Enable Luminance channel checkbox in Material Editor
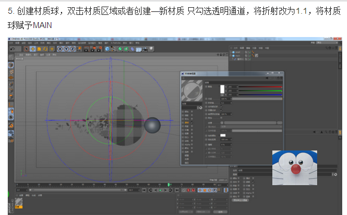The width and height of the screenshot is (347, 215). (x=192, y=119)
